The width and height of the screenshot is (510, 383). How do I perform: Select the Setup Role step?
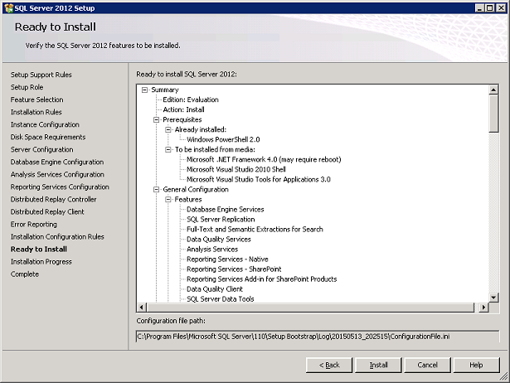(27, 87)
